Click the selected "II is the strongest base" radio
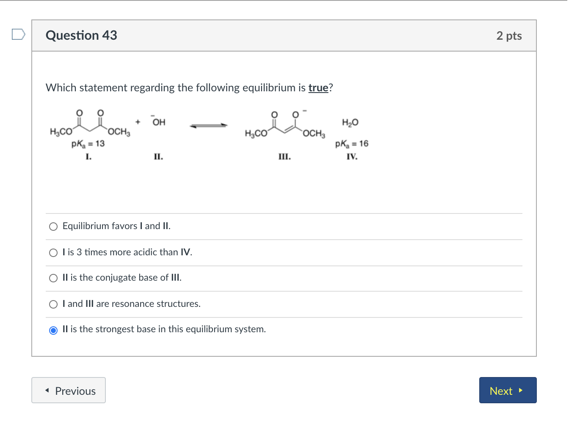Viewport: 569px width, 421px height. pyautogui.click(x=53, y=330)
